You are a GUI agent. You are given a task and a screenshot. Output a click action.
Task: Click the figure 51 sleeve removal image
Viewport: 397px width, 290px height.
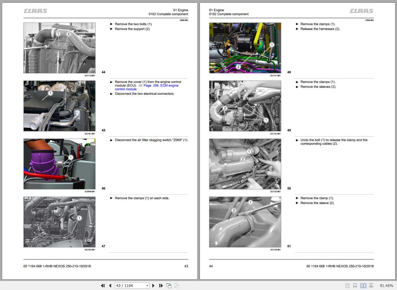click(x=245, y=222)
